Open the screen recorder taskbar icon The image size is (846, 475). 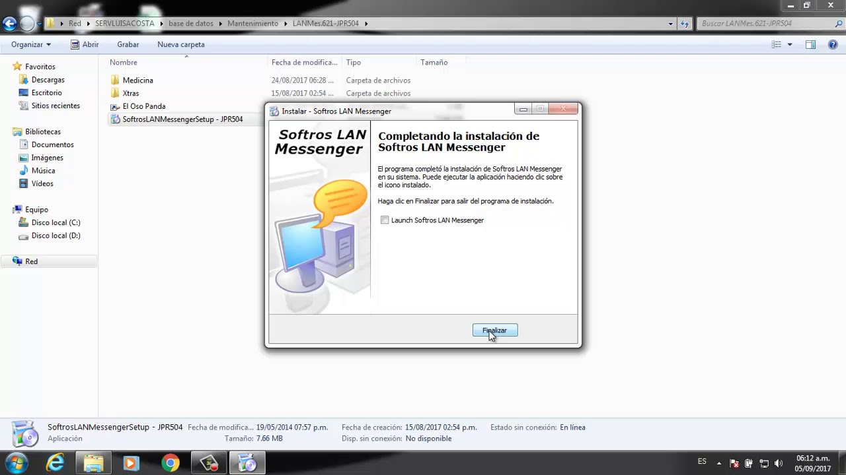pos(209,463)
